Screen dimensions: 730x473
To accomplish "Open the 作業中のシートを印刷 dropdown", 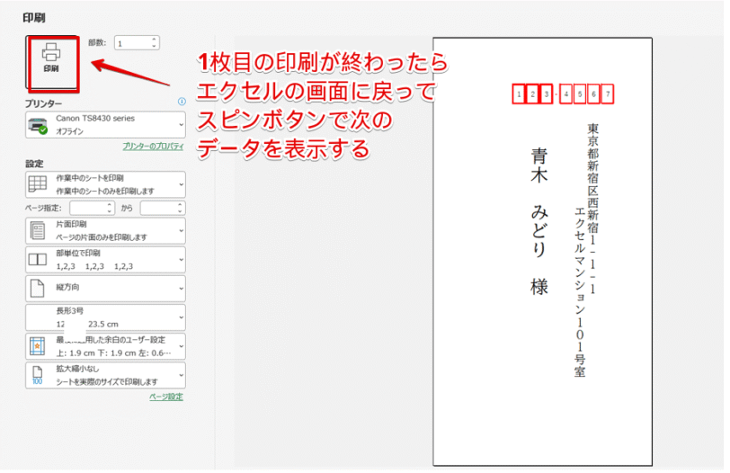I will [x=106, y=184].
